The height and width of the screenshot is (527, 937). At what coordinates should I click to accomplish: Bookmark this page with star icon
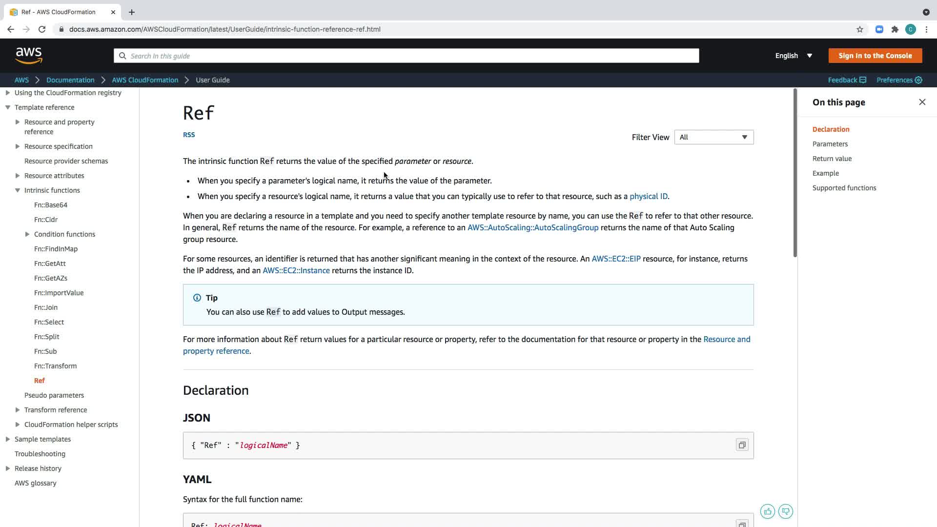pos(859,29)
